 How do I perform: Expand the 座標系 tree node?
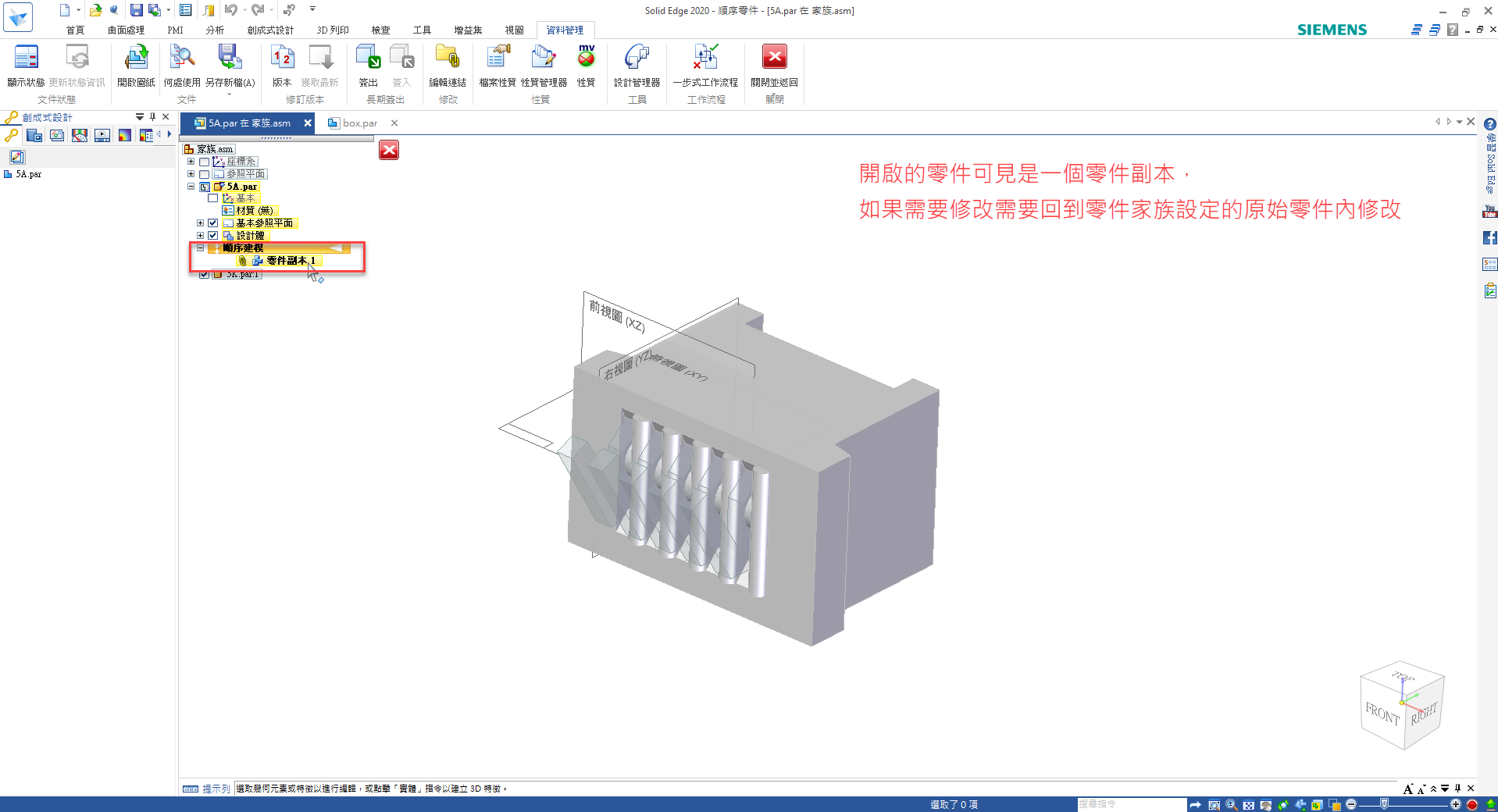coord(191,162)
